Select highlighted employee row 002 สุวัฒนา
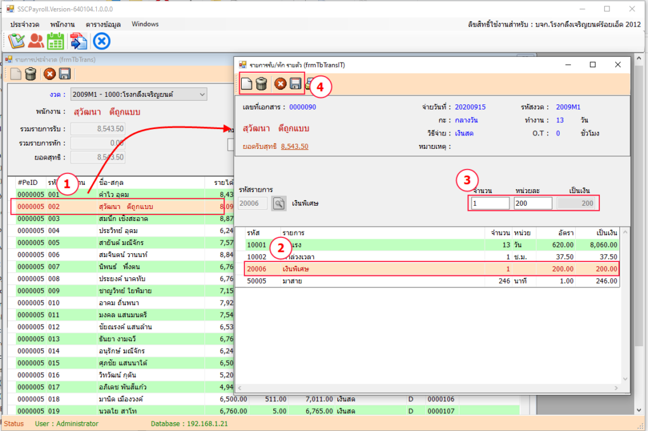 click(125, 206)
